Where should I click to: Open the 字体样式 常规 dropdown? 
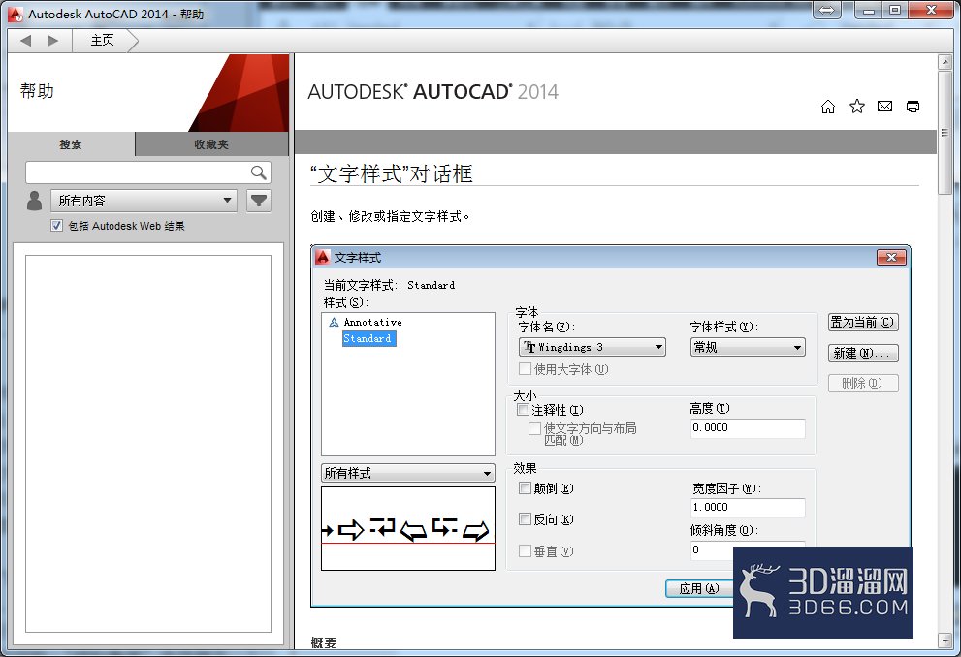click(x=748, y=347)
